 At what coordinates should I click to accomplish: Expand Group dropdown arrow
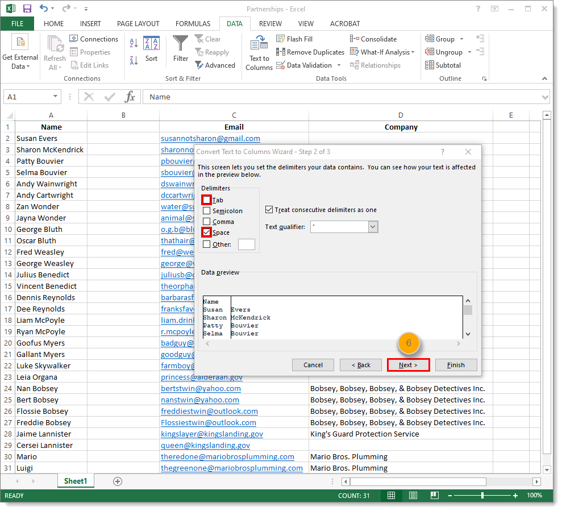461,39
